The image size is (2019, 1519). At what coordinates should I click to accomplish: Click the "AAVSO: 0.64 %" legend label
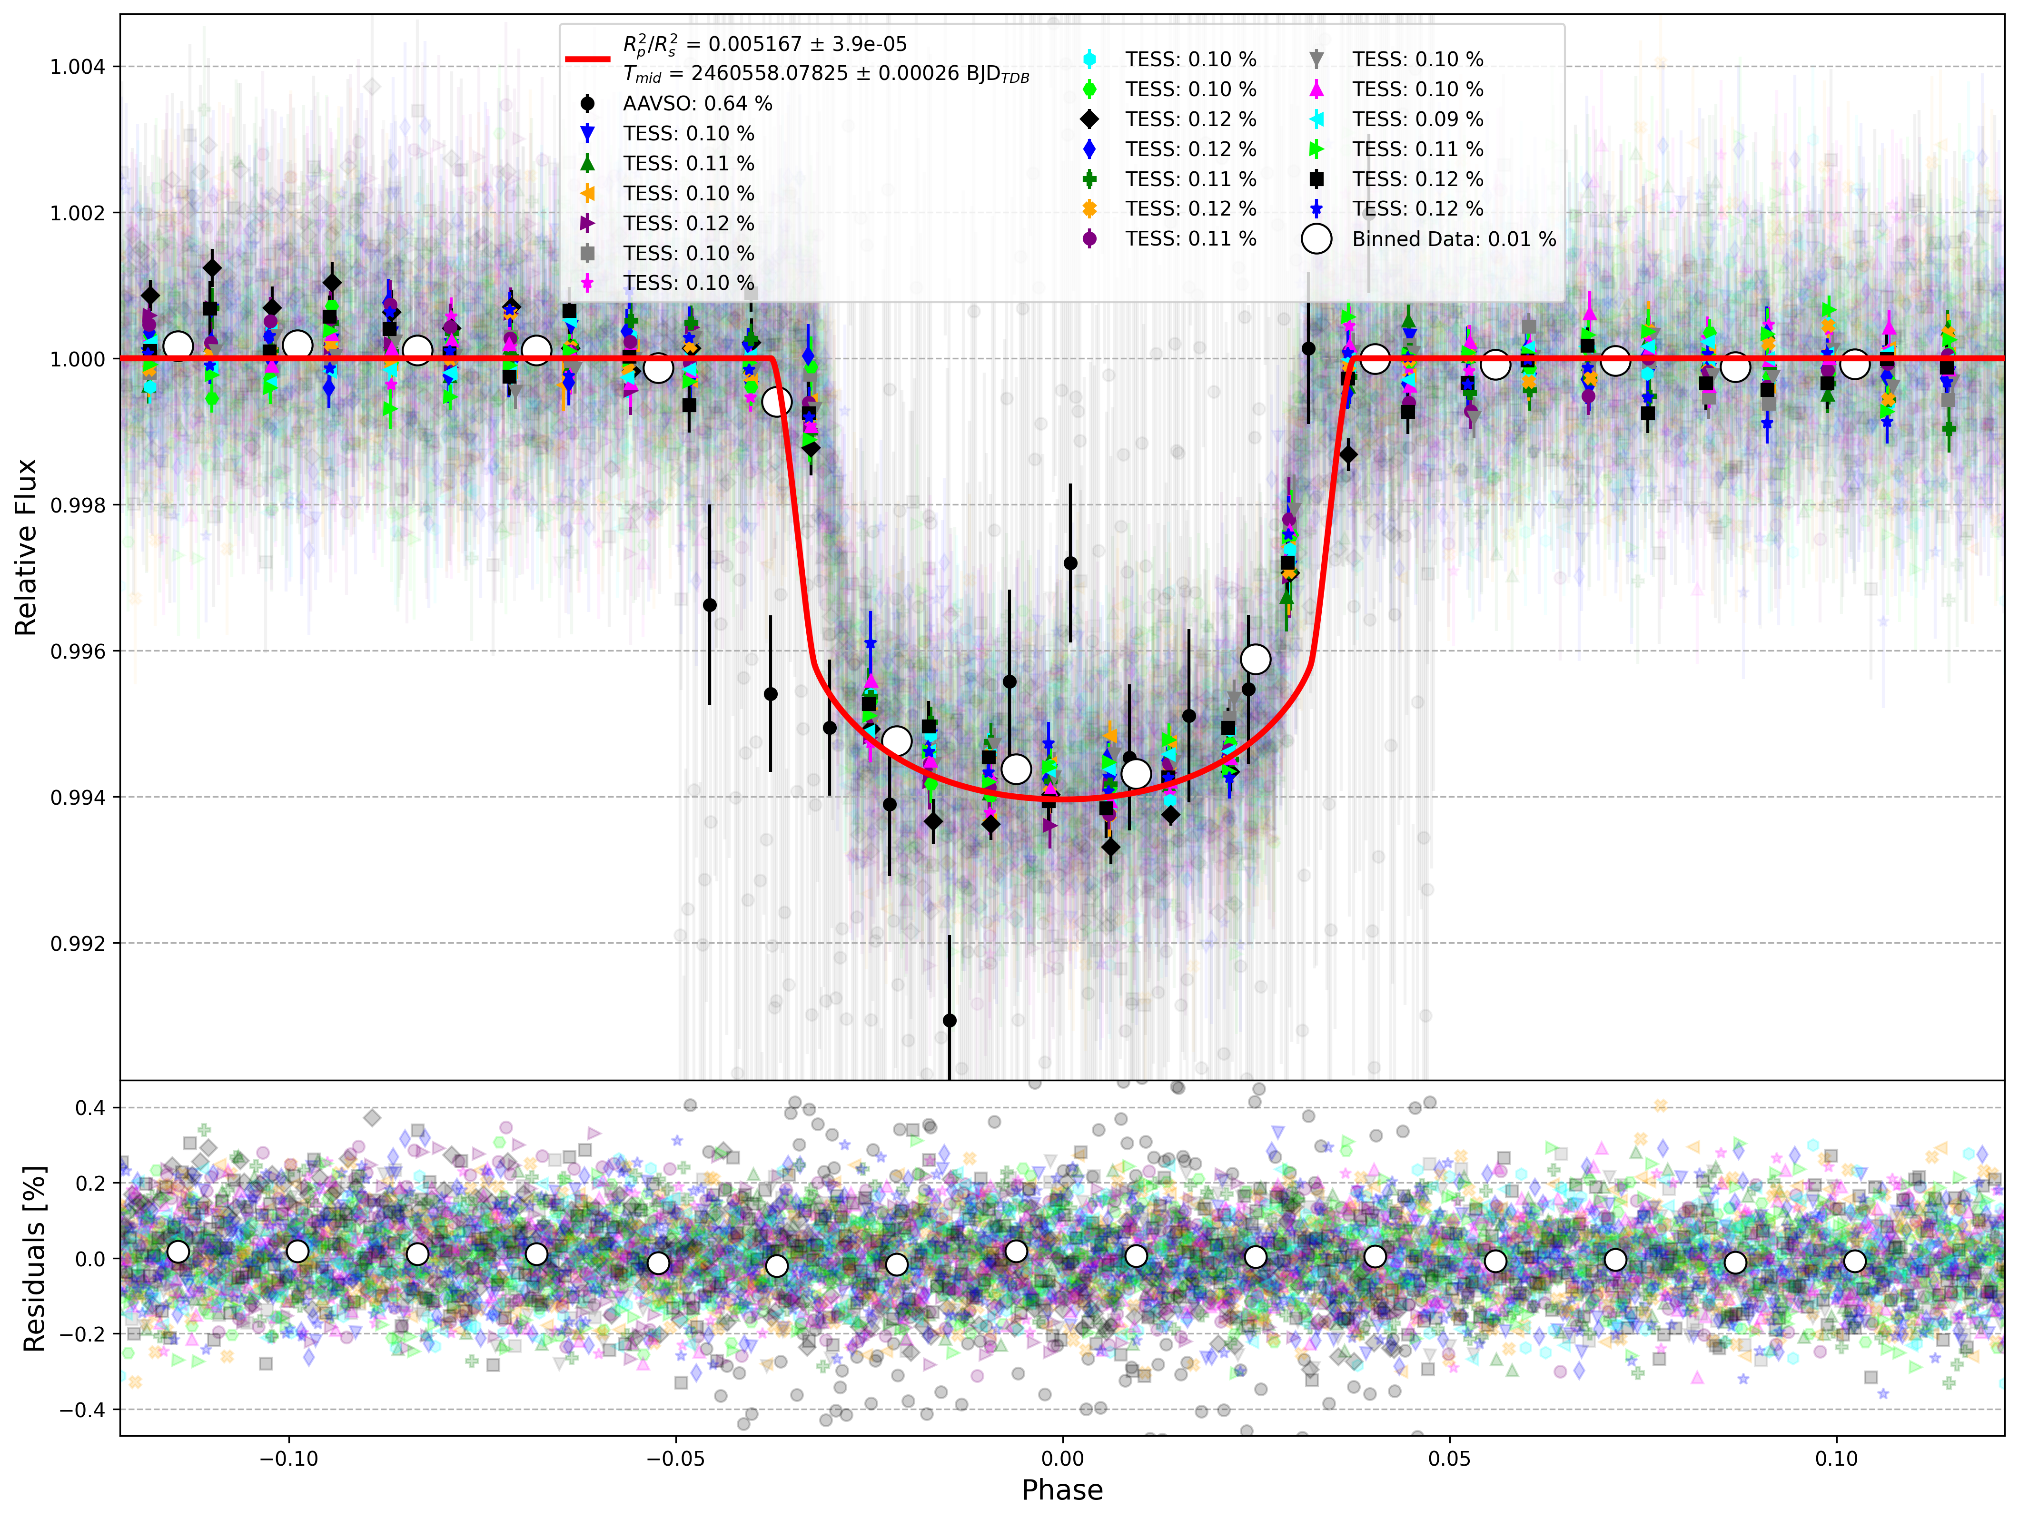click(x=697, y=104)
